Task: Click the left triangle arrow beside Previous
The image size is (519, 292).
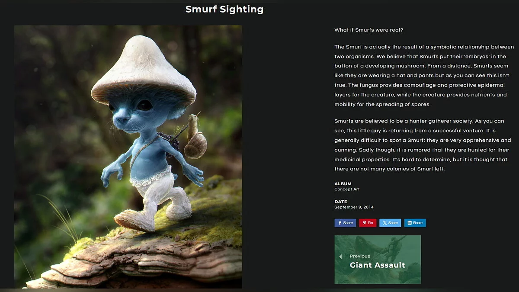Action: tap(340, 257)
